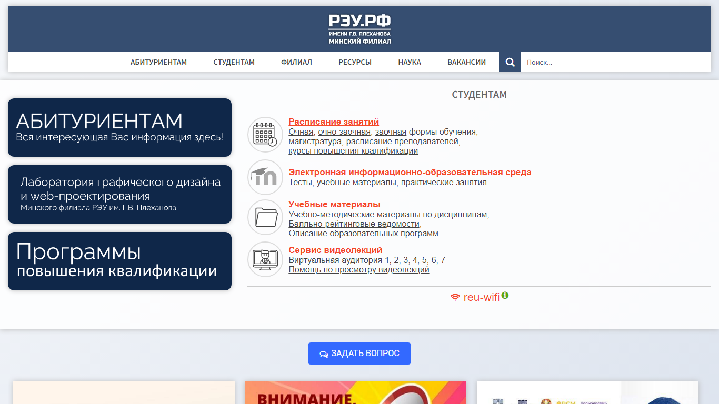Open Электронная информационно-образовательная среда link
Viewport: 719px width, 404px height.
410,173
